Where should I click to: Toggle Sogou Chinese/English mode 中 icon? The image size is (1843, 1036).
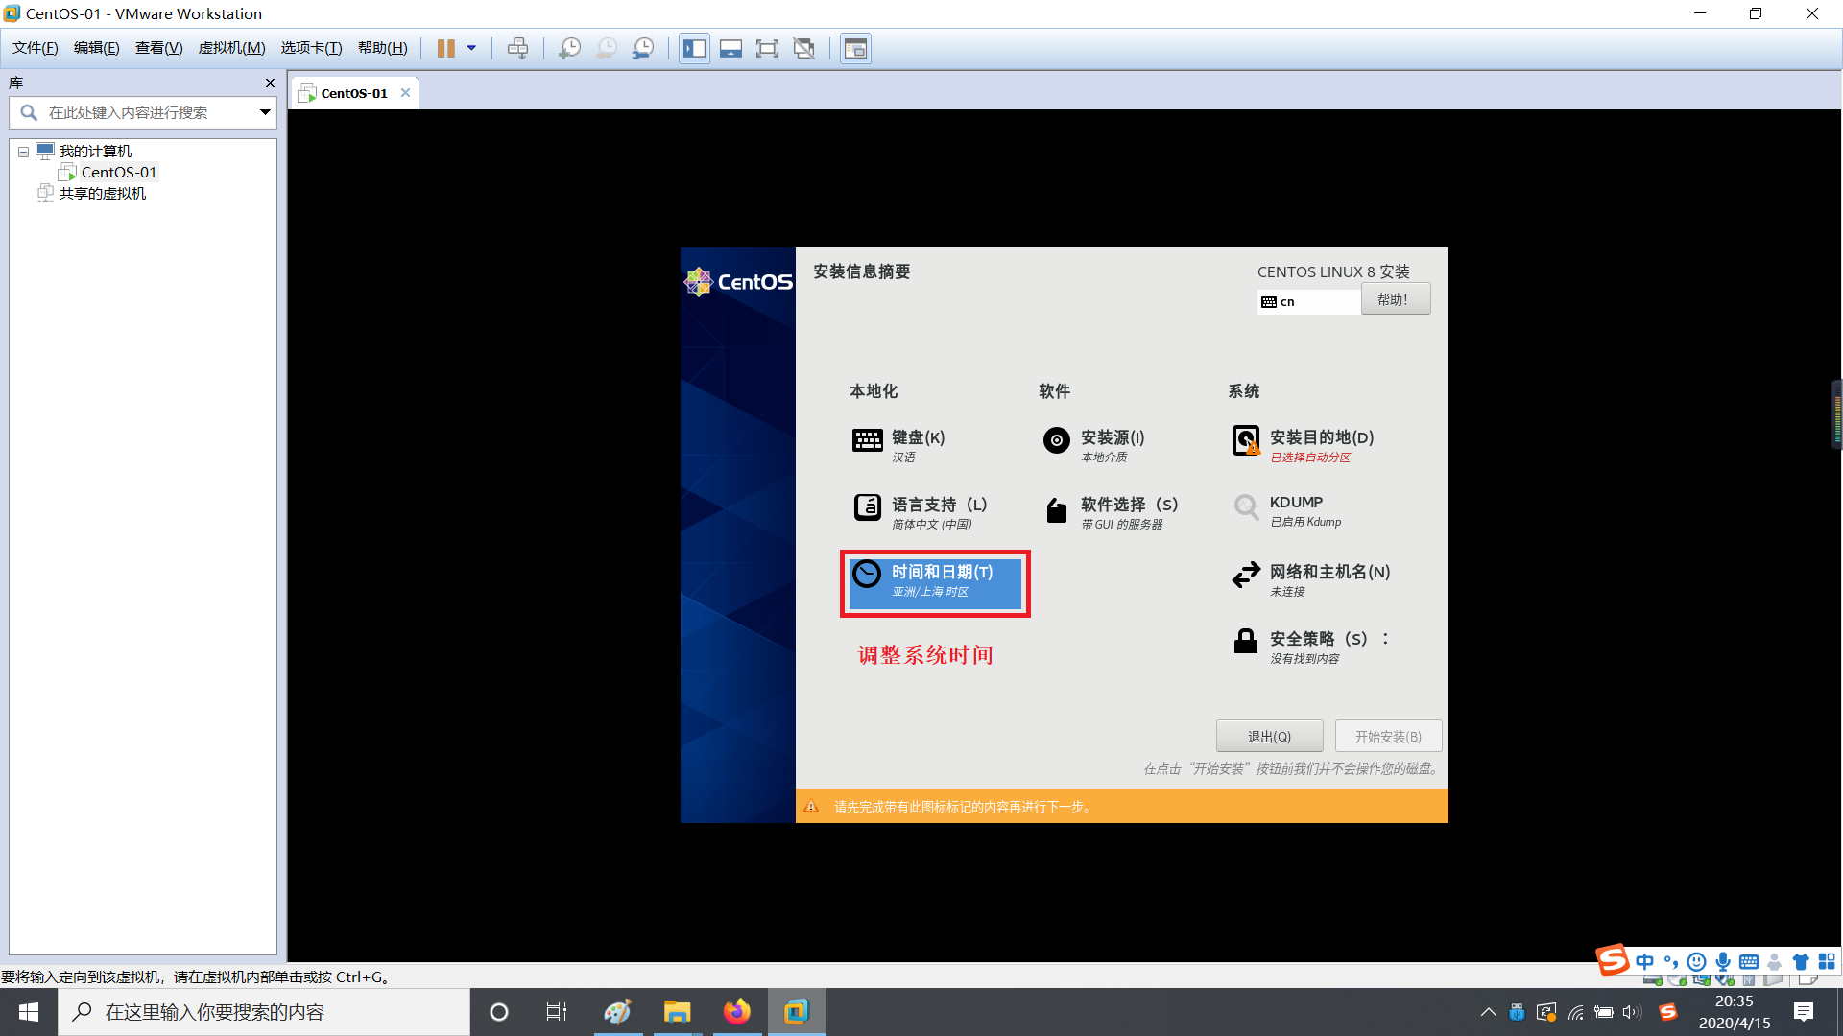1645,961
